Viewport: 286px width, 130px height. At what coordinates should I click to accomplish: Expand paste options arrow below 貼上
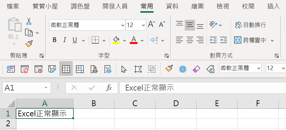[14, 44]
